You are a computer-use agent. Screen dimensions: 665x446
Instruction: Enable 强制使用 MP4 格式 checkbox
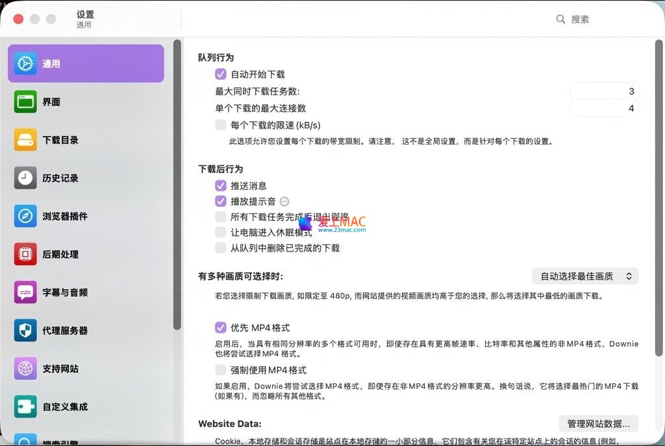(221, 370)
